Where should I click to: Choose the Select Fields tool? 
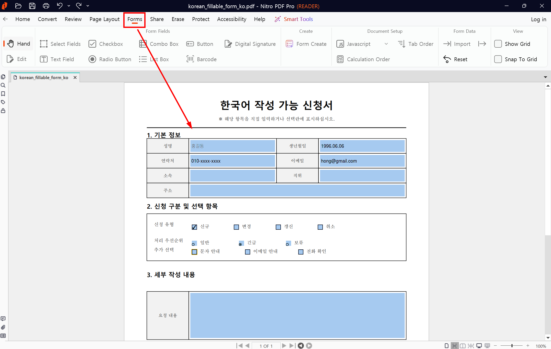(x=60, y=44)
